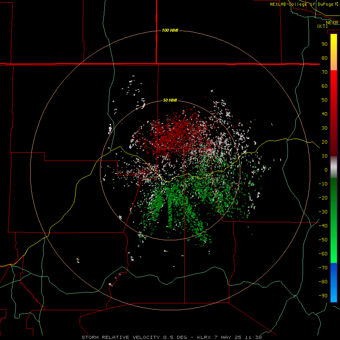Select the 20 value on velocity scale

coord(325,142)
